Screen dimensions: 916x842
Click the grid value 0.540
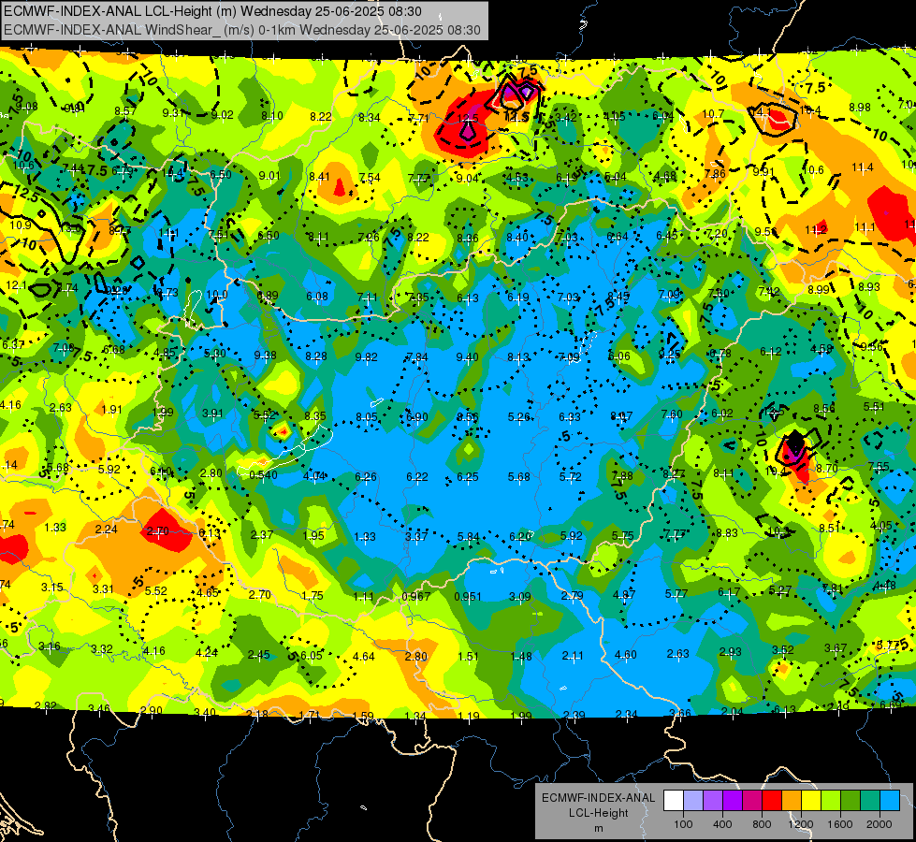[263, 474]
